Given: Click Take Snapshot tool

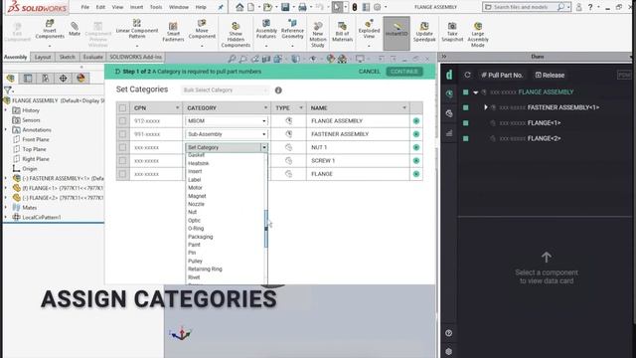Looking at the screenshot, I should point(452,32).
